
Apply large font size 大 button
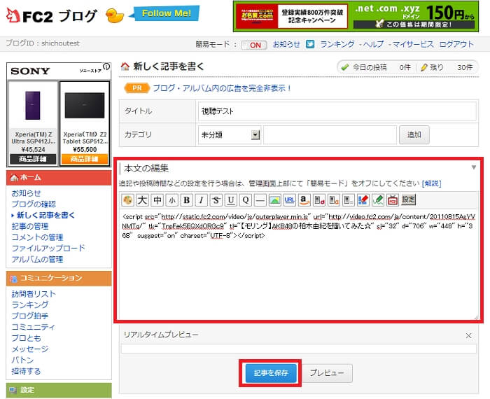tap(142, 200)
